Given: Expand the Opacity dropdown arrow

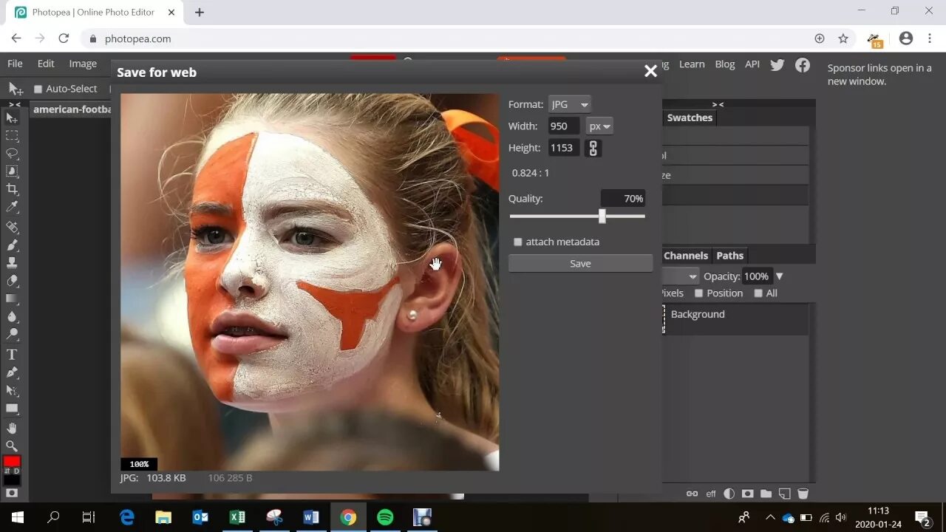Looking at the screenshot, I should 781,276.
